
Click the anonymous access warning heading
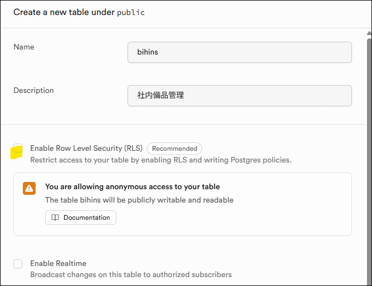132,186
